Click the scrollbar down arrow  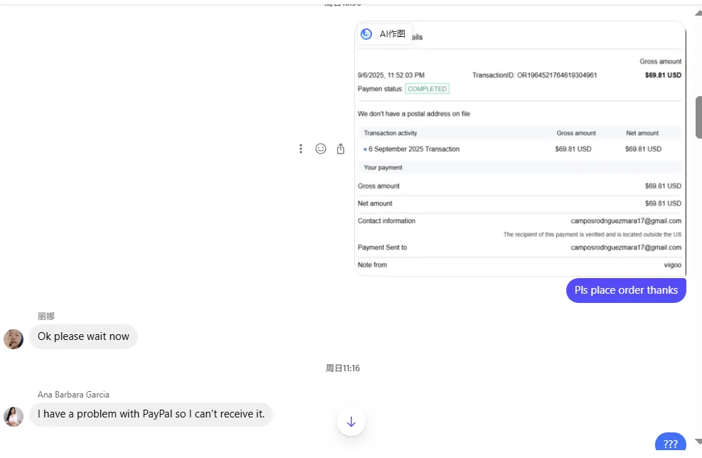(698, 442)
